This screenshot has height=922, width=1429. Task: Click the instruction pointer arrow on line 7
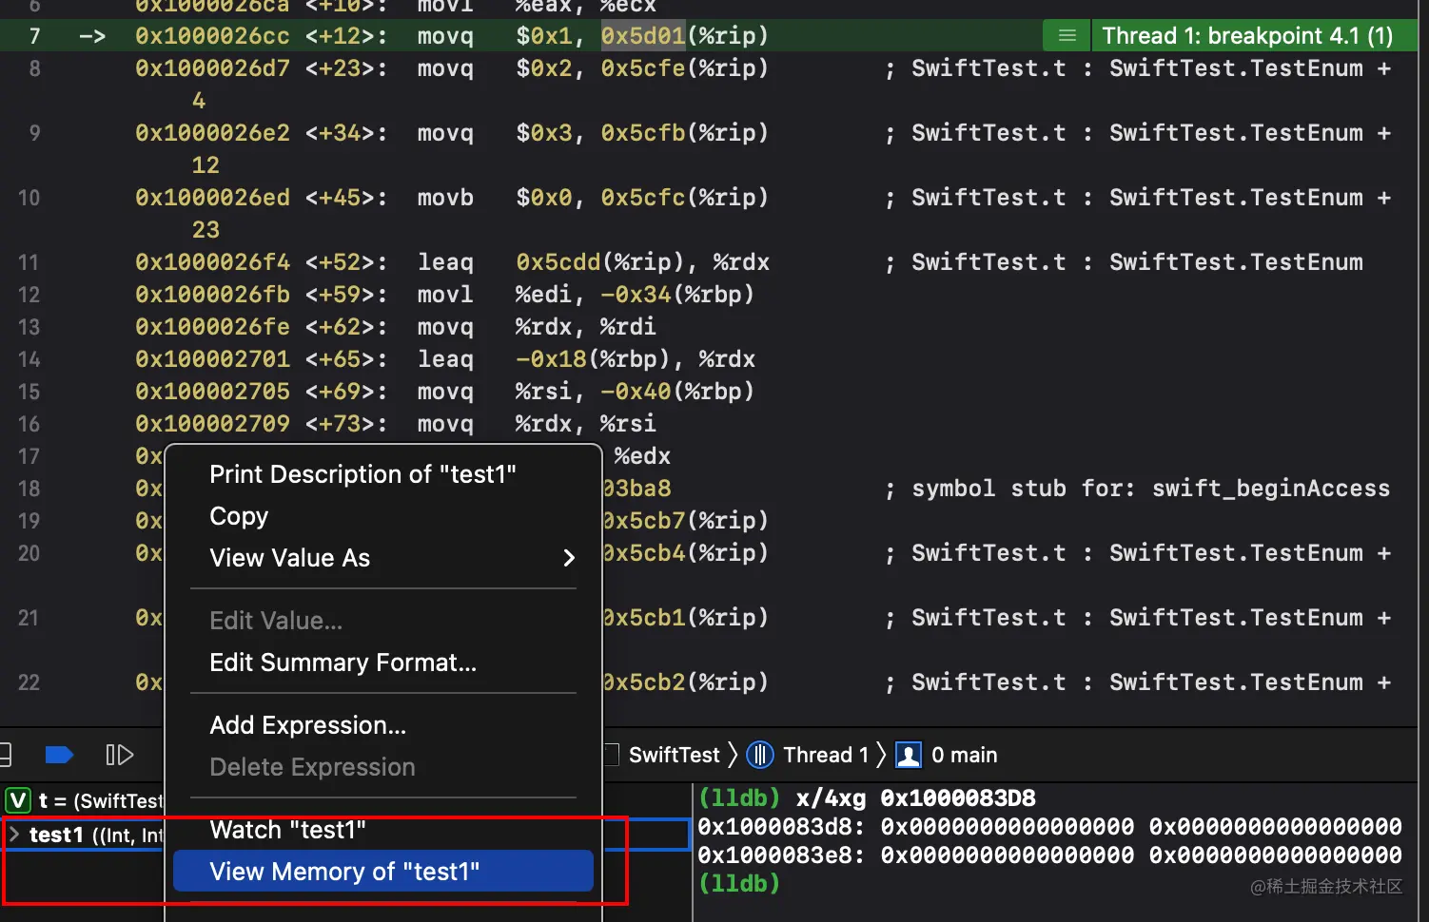92,36
